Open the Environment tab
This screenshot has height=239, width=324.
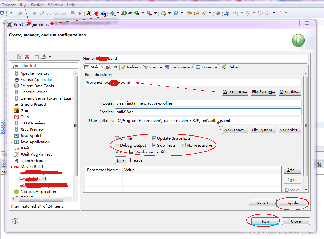point(179,67)
